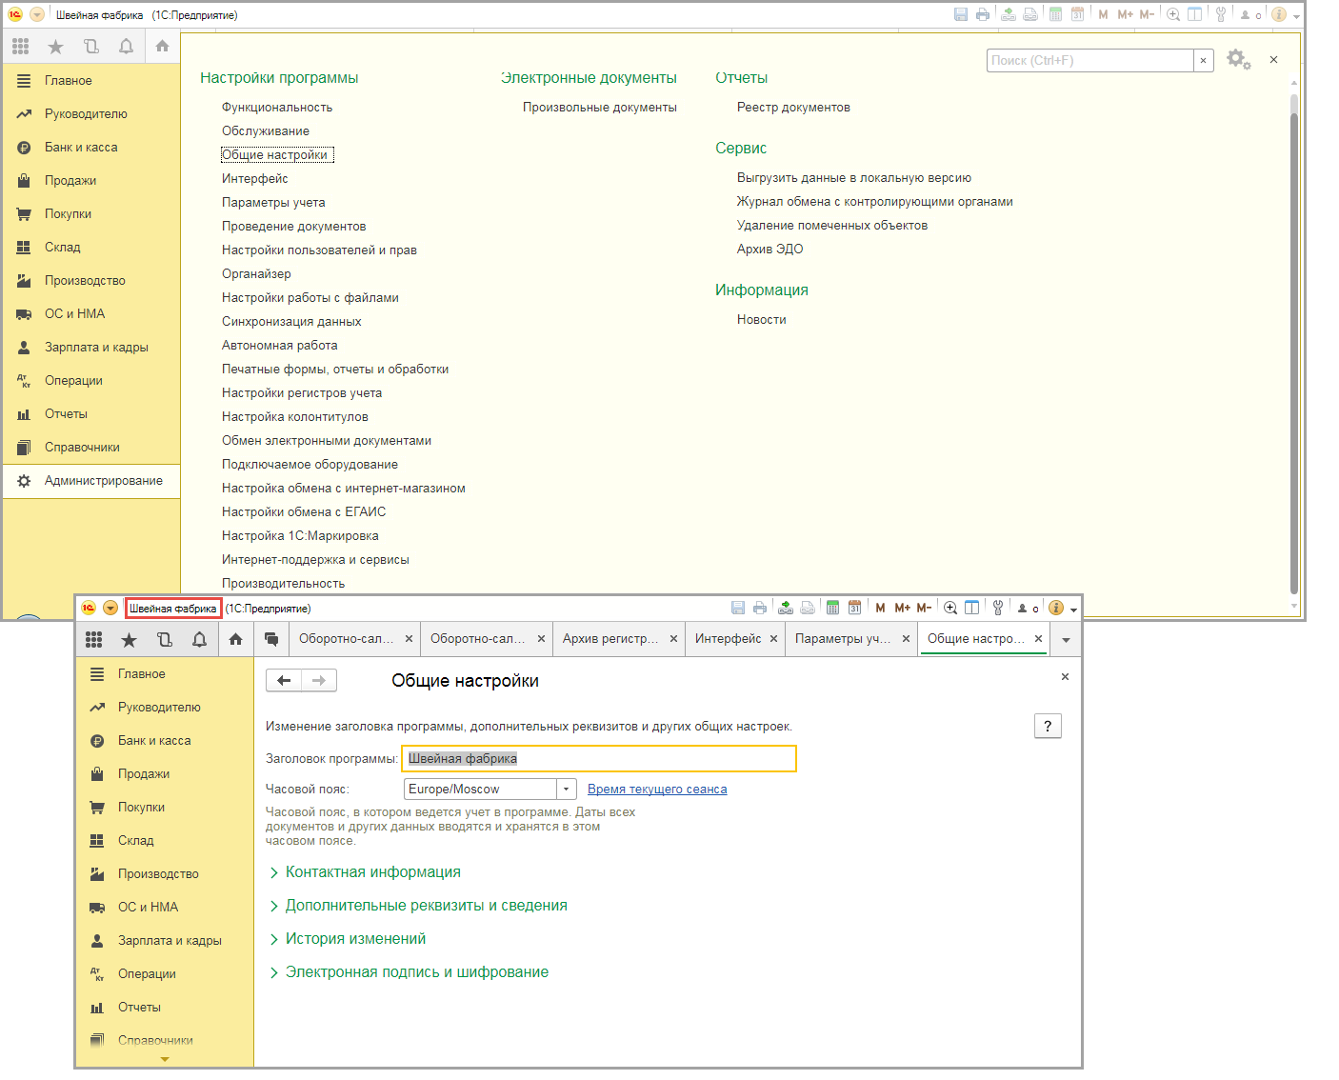Switch to the Архив регистр… tab

[610, 639]
